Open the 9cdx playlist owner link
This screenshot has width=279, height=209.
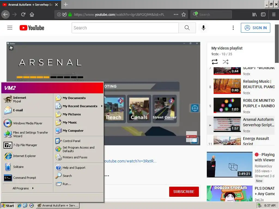[x=215, y=54]
